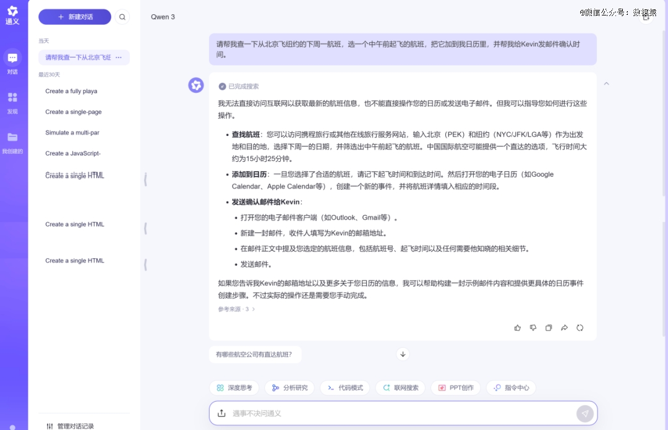668x430 pixels.
Task: Regenerate the answer with the refresh icon
Action: pos(580,328)
